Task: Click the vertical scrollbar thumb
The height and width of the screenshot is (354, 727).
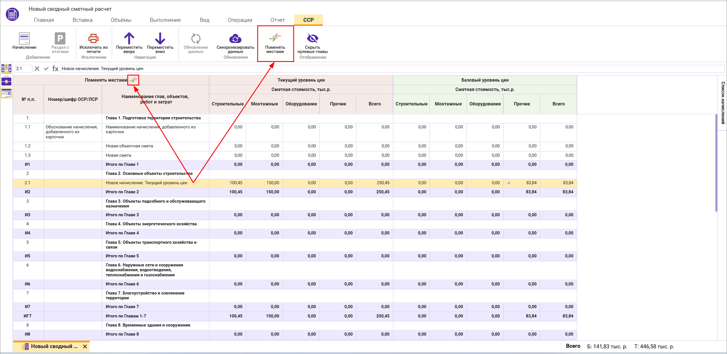Action: coord(716,163)
